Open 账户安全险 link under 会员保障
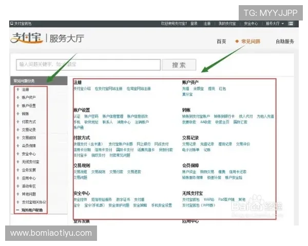The width and height of the screenshot is (308, 246). [234, 177]
